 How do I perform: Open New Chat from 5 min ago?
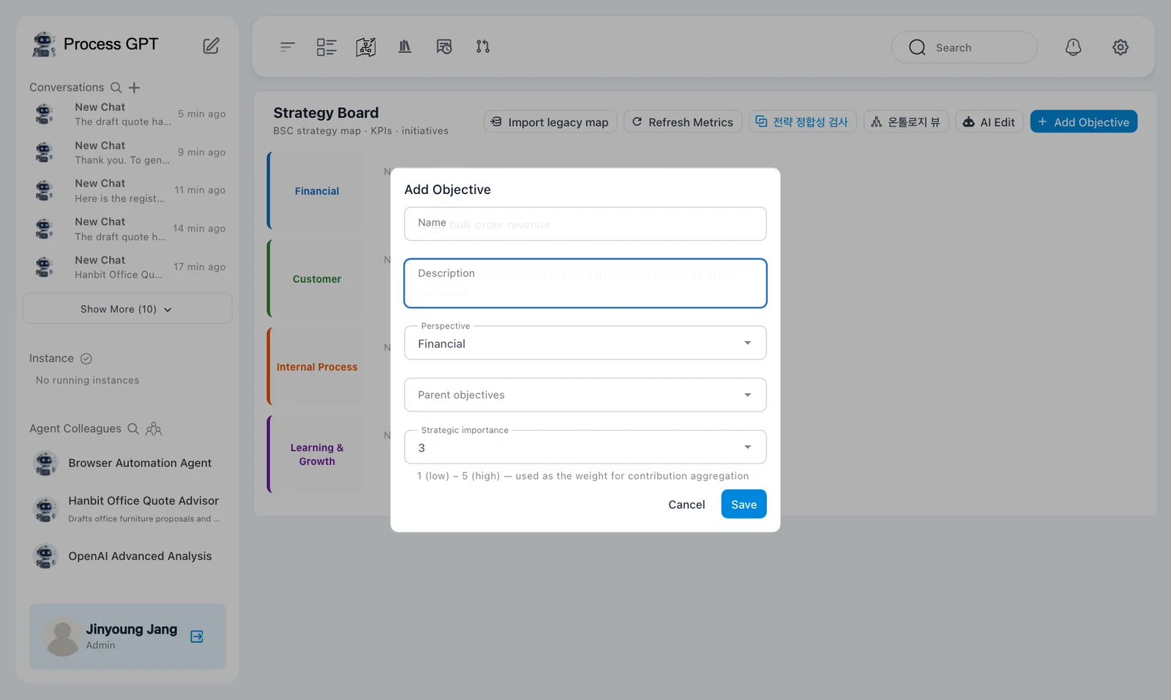pyautogui.click(x=127, y=114)
